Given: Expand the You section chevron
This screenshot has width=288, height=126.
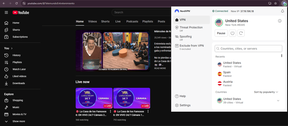Looking at the screenshot, I should pos(12,48).
